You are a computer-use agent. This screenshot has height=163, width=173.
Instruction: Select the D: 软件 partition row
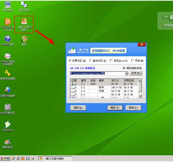104,87
